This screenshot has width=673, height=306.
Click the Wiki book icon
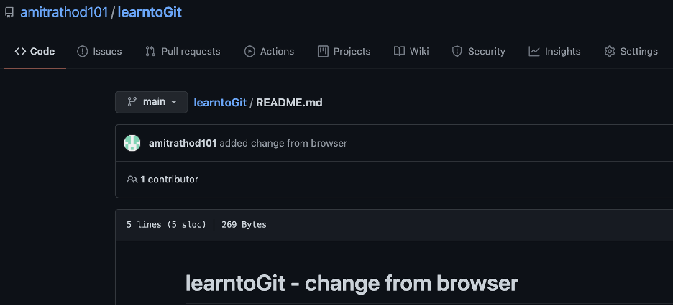[399, 52]
